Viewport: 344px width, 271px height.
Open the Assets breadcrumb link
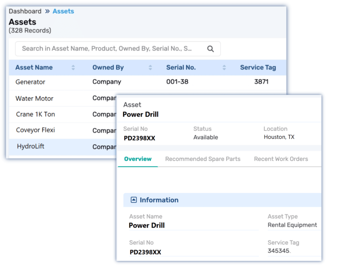pos(63,11)
